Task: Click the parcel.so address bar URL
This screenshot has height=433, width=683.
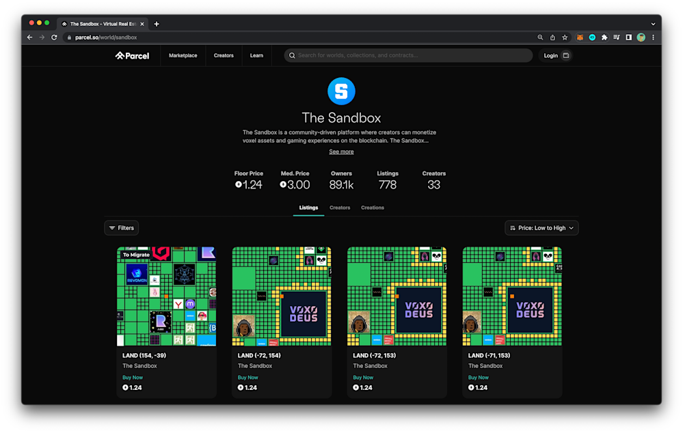Action: click(x=106, y=38)
